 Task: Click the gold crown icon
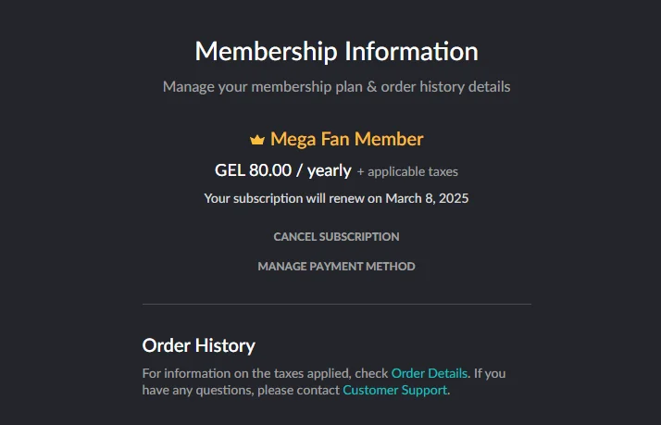point(257,140)
